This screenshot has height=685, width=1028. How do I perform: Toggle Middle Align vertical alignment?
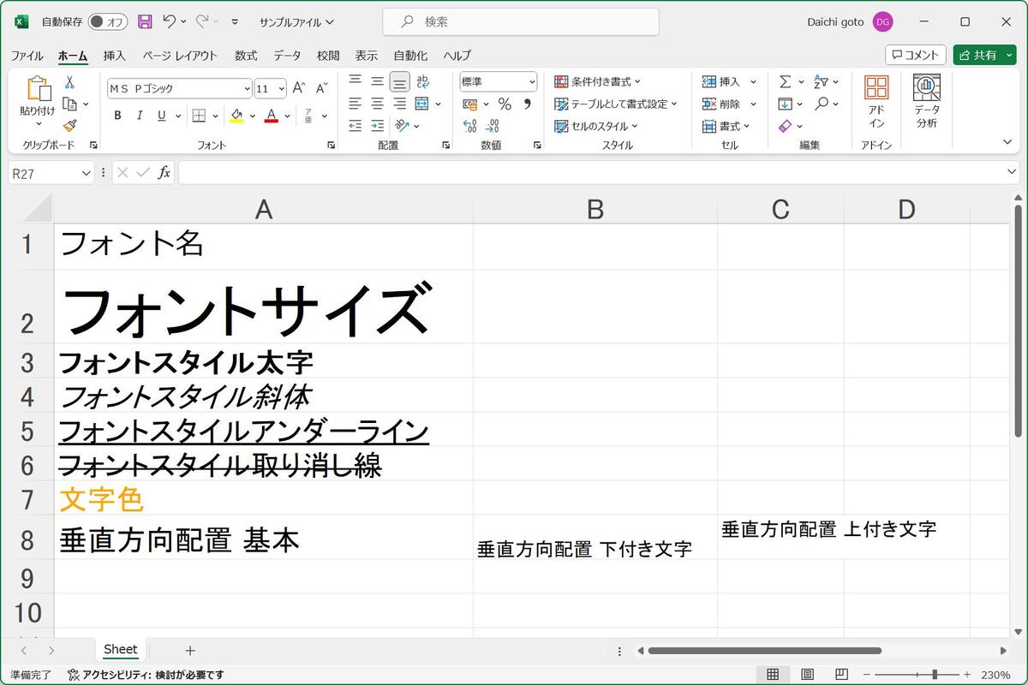click(378, 81)
